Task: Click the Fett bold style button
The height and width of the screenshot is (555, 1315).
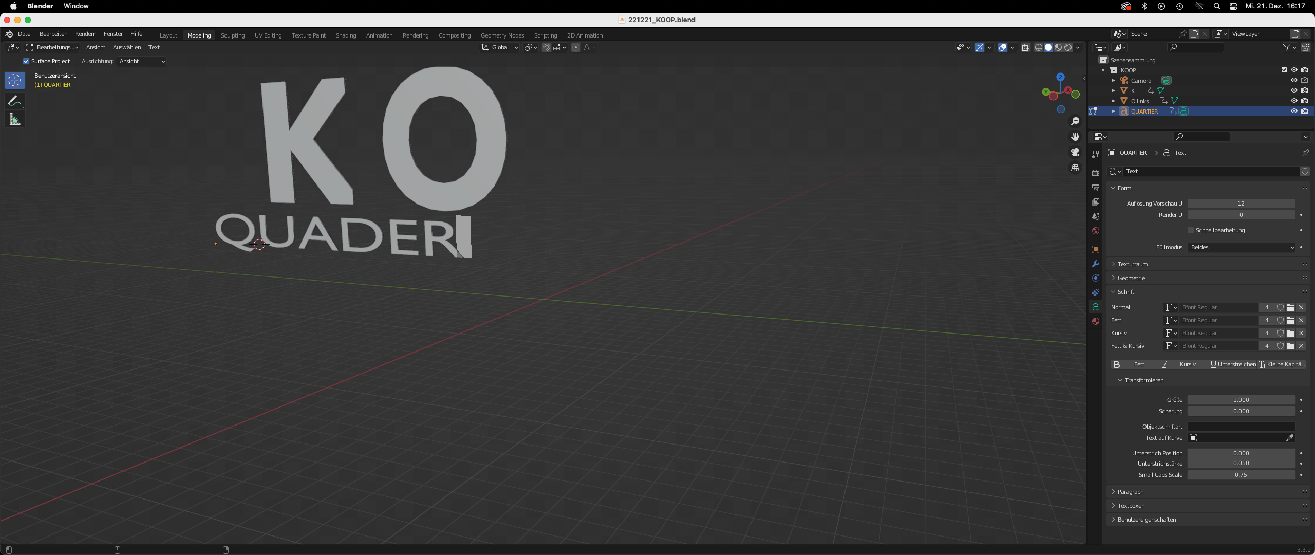Action: pyautogui.click(x=1133, y=364)
